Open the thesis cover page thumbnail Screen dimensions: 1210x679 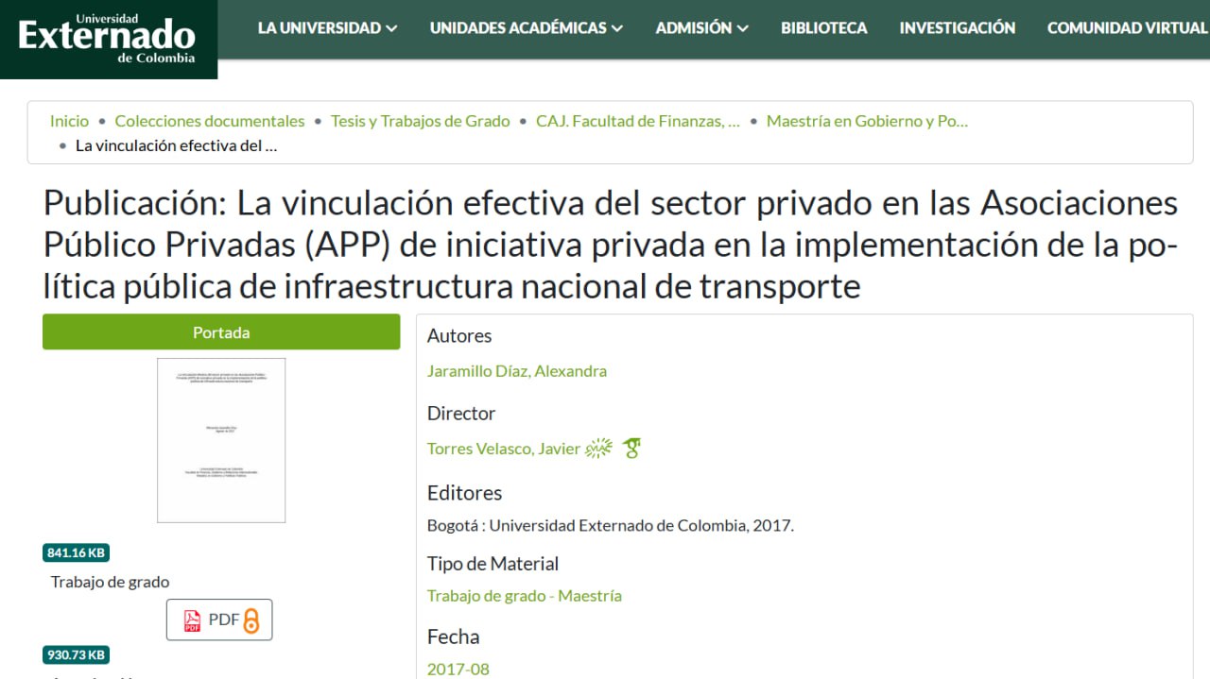coord(221,440)
